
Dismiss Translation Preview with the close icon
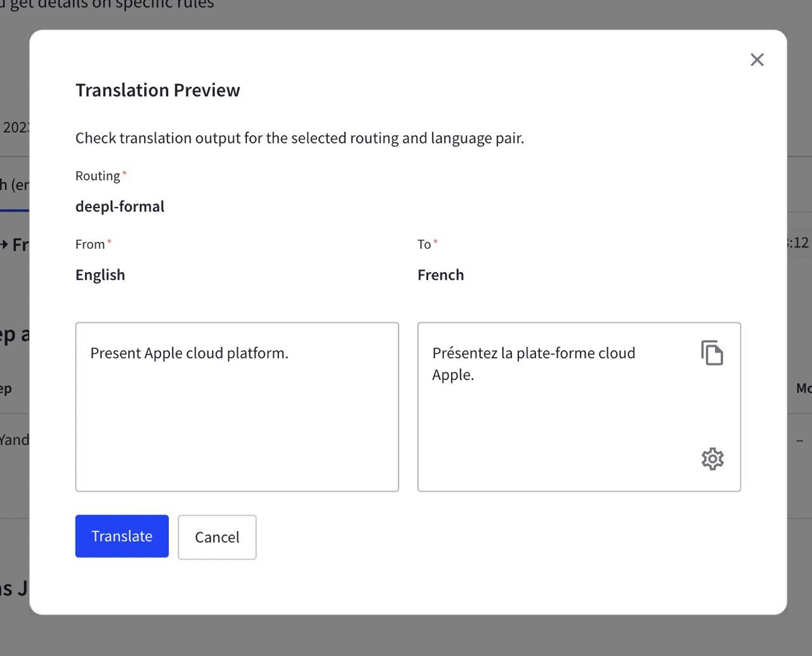tap(757, 59)
